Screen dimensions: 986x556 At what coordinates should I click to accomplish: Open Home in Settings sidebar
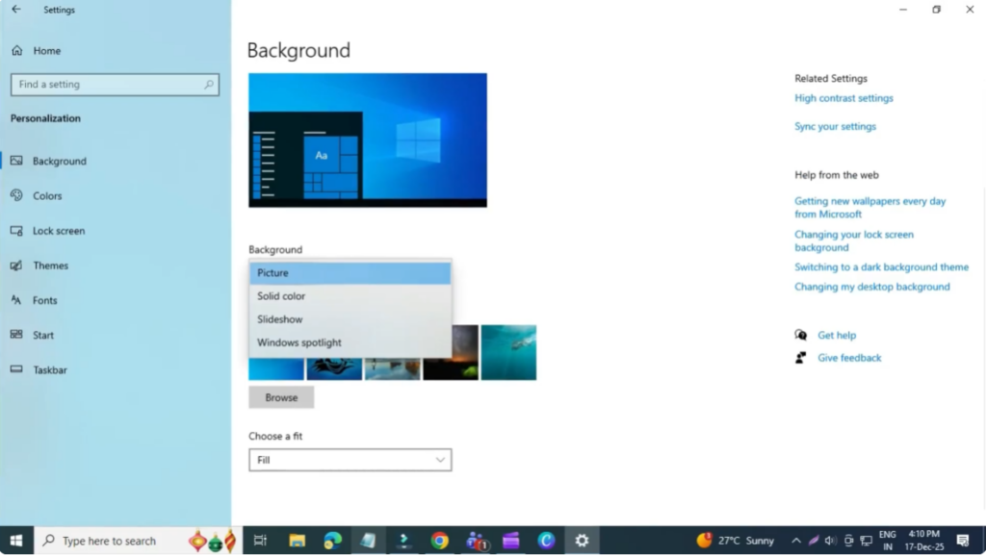click(x=43, y=50)
